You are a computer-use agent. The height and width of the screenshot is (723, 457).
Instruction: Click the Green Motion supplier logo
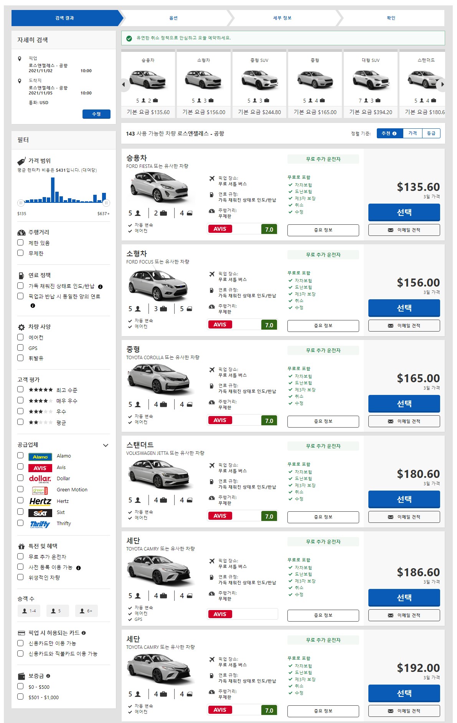click(40, 491)
